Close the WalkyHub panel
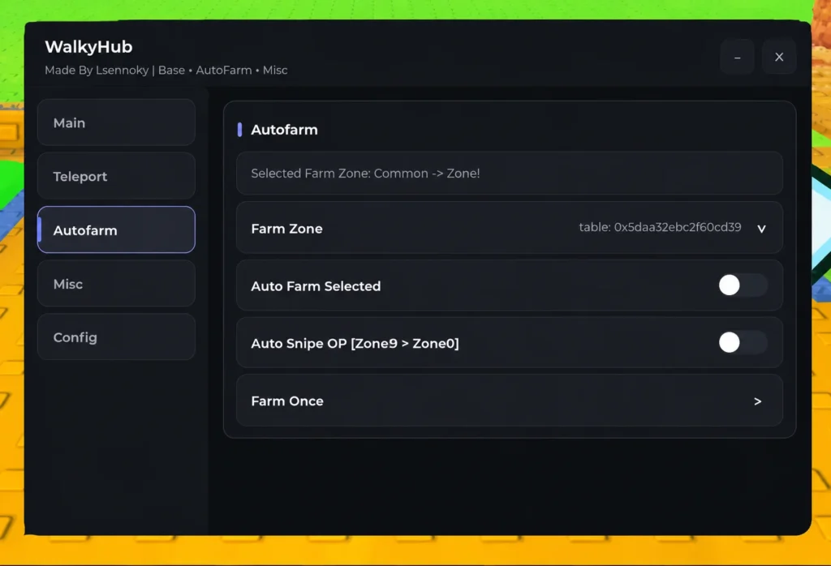The height and width of the screenshot is (566, 831). [779, 57]
